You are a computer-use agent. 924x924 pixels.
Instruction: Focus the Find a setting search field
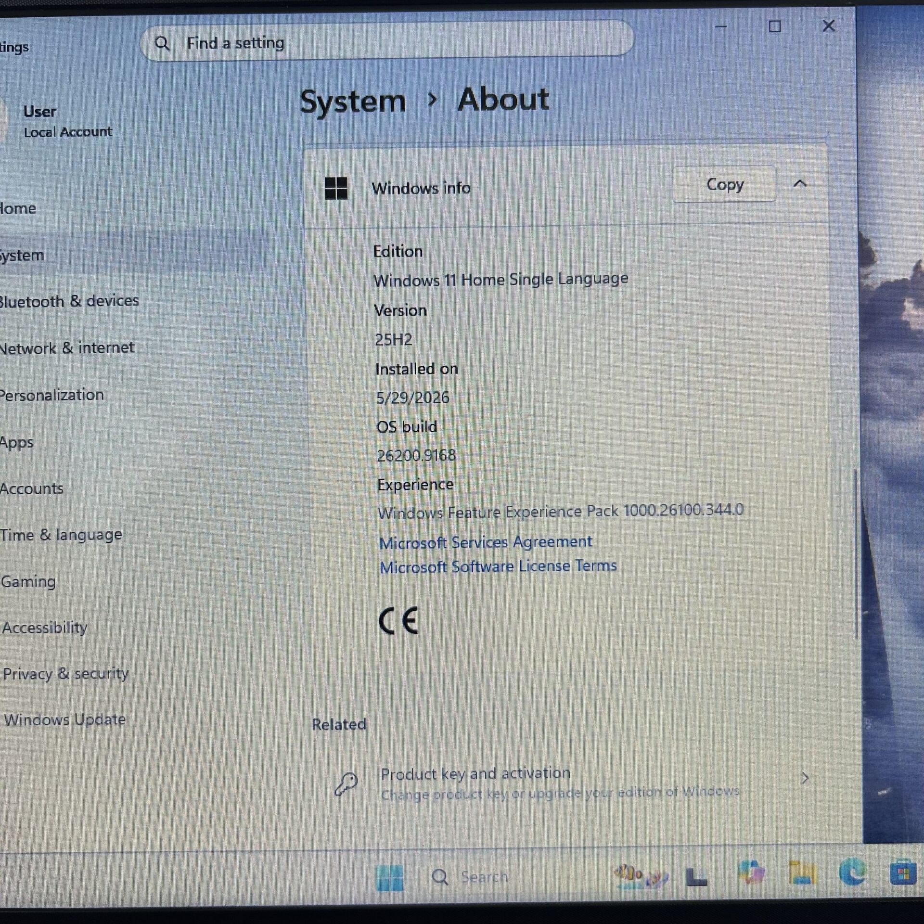(x=387, y=41)
